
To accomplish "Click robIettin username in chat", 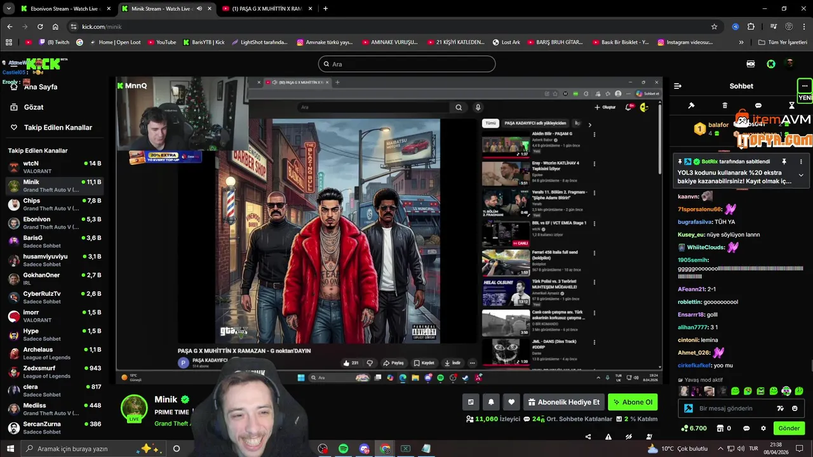I will point(689,302).
